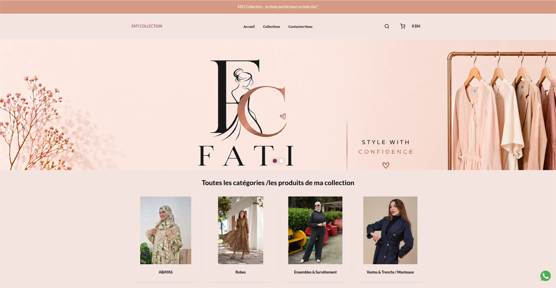Select the first purple carousel dot
The height and width of the screenshot is (288, 556).
click(275, 161)
